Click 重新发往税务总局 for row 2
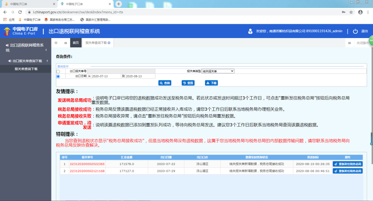Viewport: 373px width, 201px height. coord(347,171)
